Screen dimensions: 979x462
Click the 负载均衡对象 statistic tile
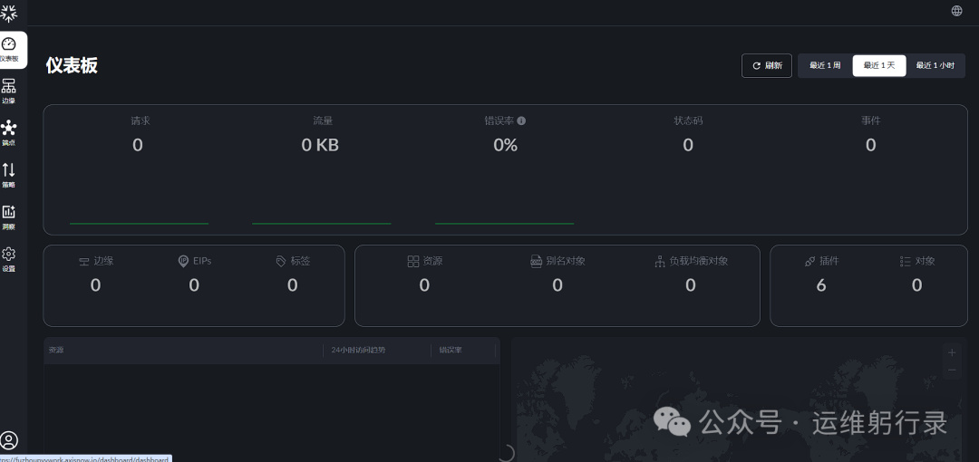(691, 274)
